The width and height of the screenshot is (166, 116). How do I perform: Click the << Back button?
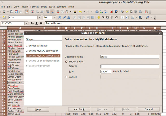(79, 109)
